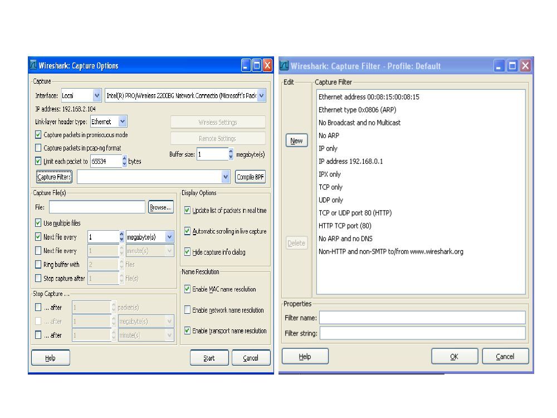The width and height of the screenshot is (557, 418).
Task: Click the Capture Filter: button
Action: pyautogui.click(x=54, y=177)
